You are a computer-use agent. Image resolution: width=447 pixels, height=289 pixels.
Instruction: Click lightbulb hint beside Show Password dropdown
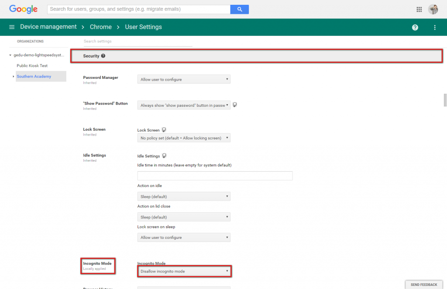[x=234, y=105]
